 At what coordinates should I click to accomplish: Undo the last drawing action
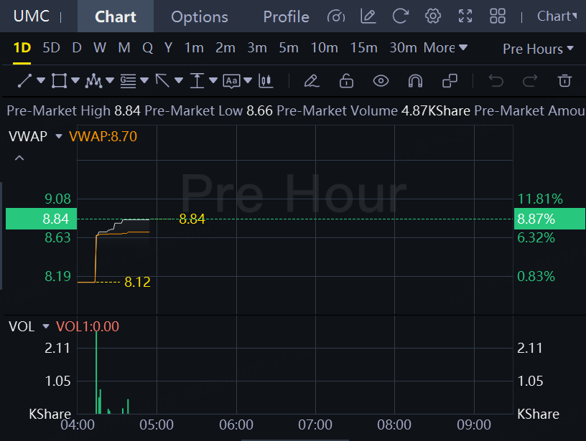point(496,80)
